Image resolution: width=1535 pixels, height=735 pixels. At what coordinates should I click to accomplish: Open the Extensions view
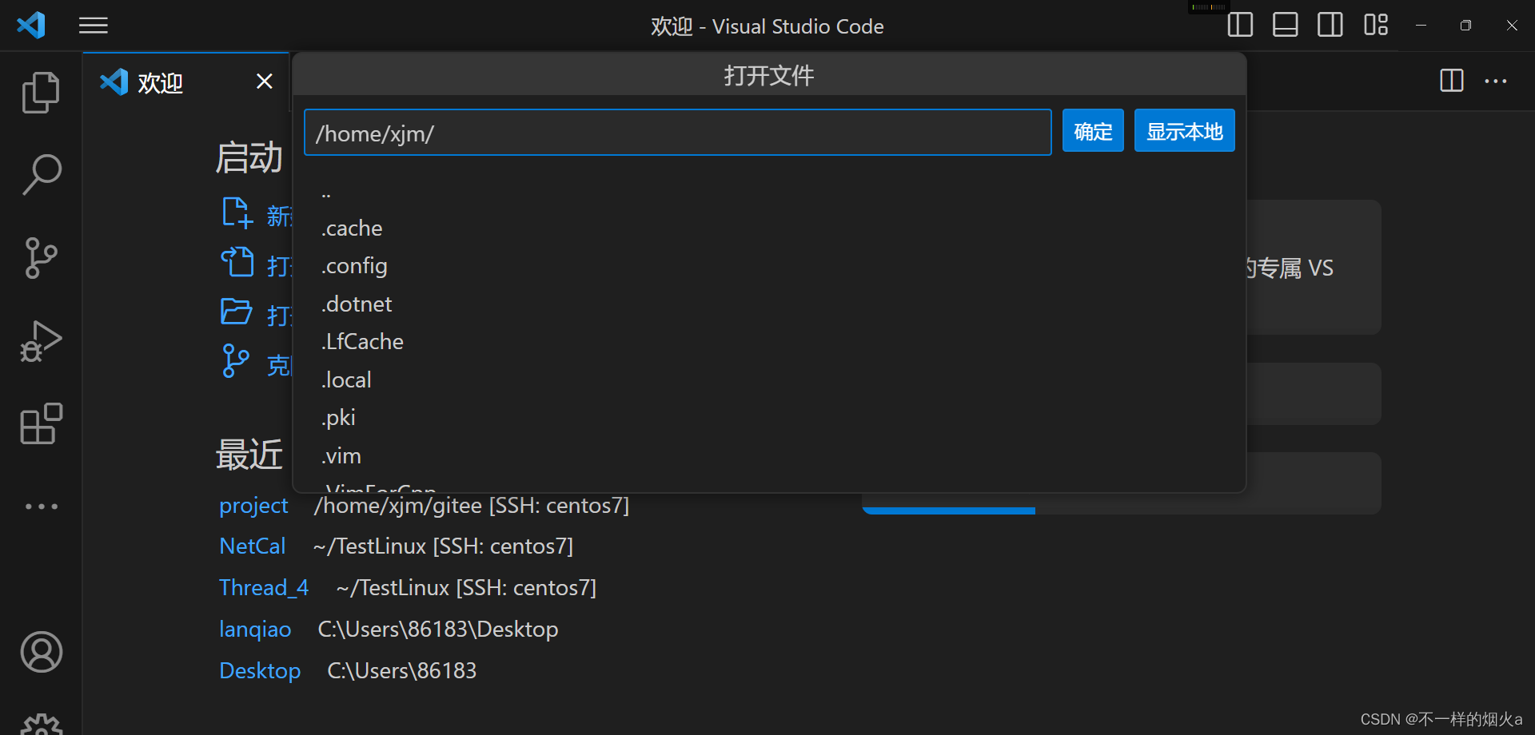[x=41, y=423]
